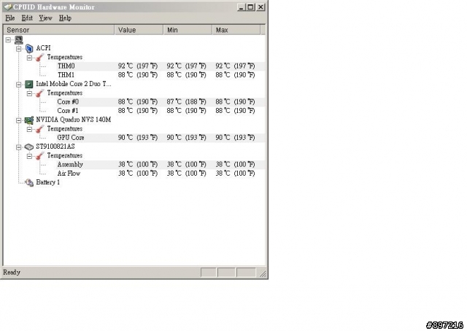Select the ST9100821AS drive label
Screen dimensions: 467x331
[55, 147]
